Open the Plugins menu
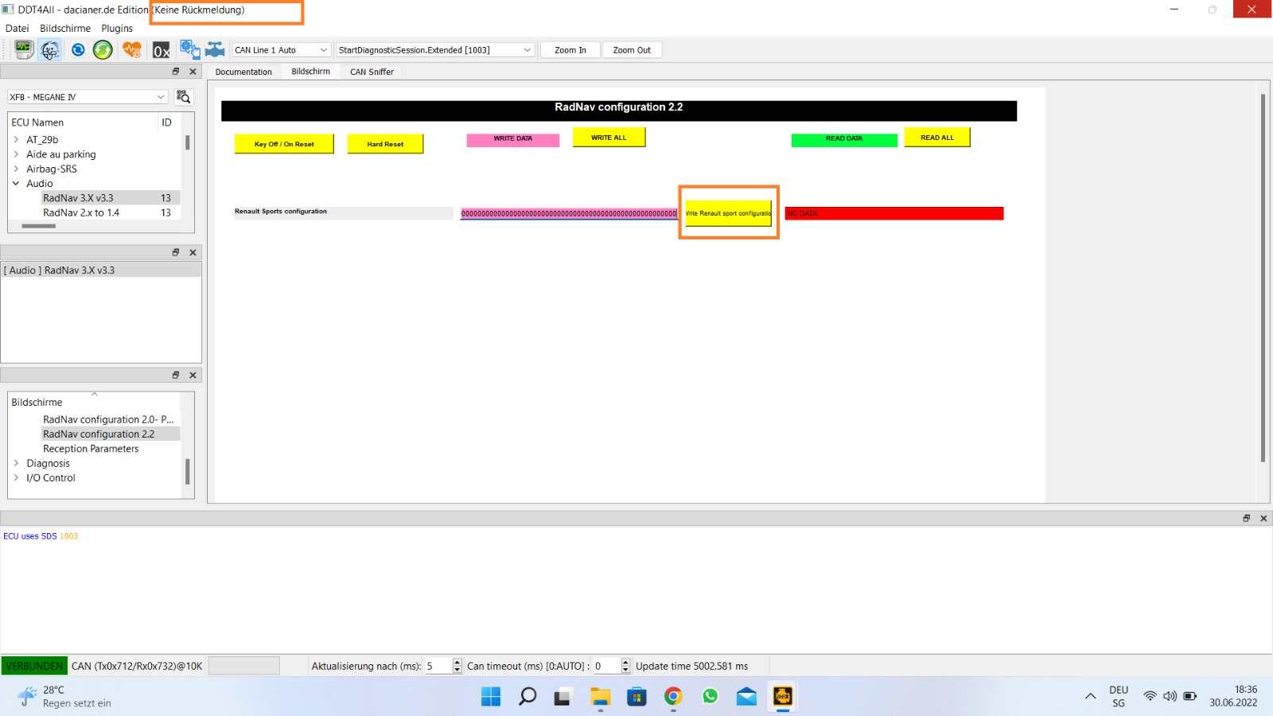The image size is (1273, 716). 117,29
